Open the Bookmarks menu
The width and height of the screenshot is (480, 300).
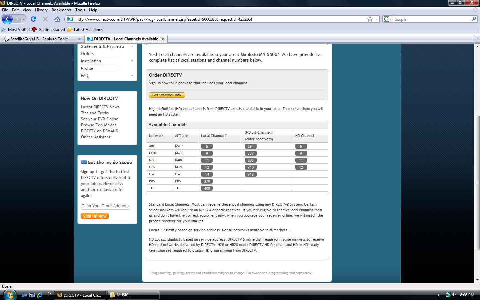[x=61, y=10]
